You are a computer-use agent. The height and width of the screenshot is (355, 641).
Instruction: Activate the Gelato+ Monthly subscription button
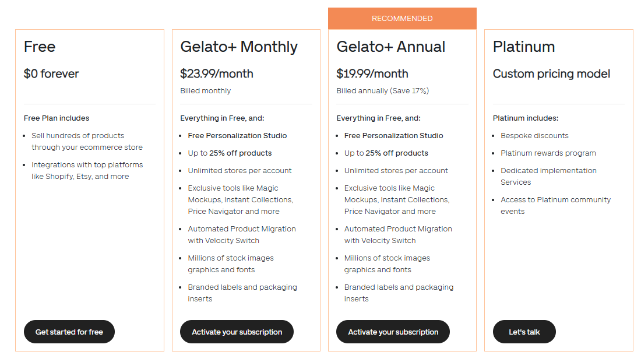coord(237,332)
